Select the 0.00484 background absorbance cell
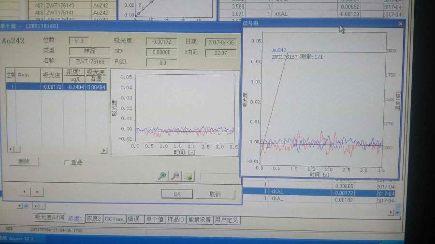 (96, 87)
